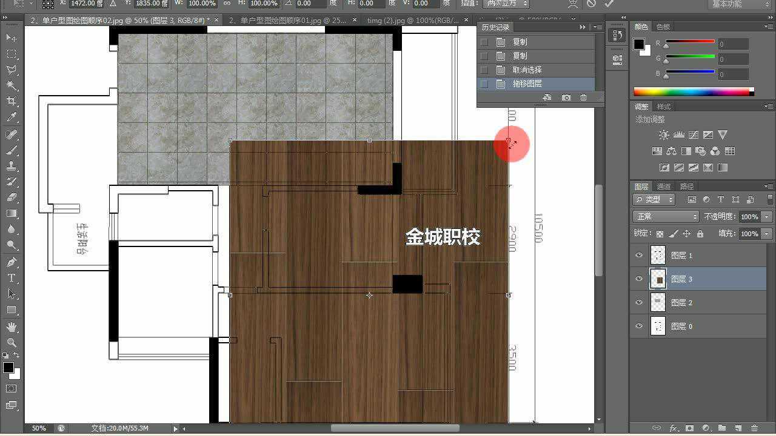Create new snapshot in History panel
The height and width of the screenshot is (436, 776).
click(566, 97)
